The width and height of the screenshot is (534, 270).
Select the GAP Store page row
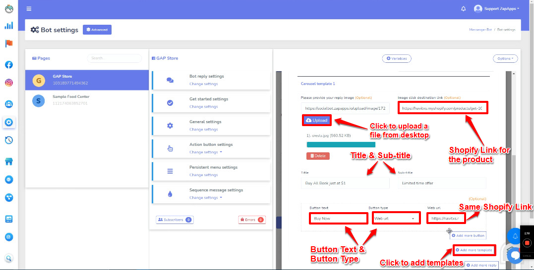point(87,80)
